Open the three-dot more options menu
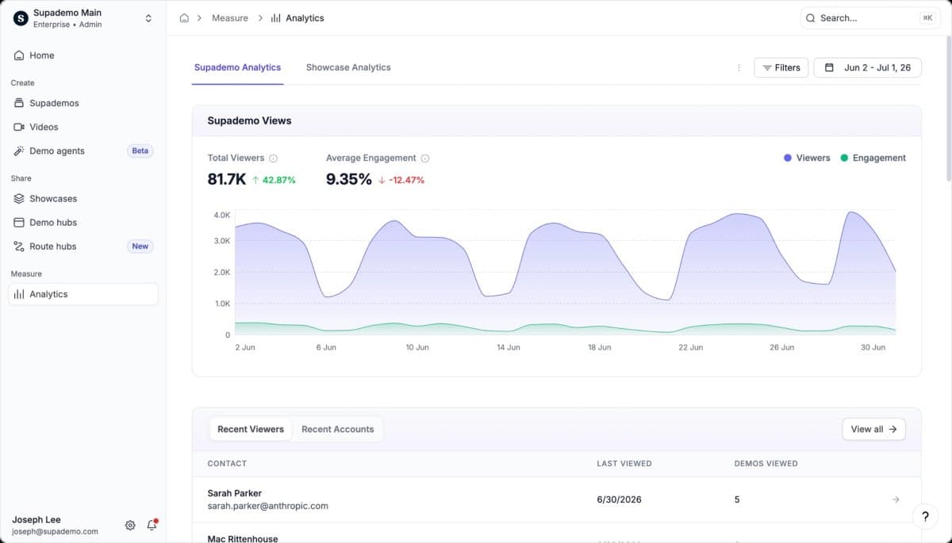952x543 pixels. [x=739, y=68]
